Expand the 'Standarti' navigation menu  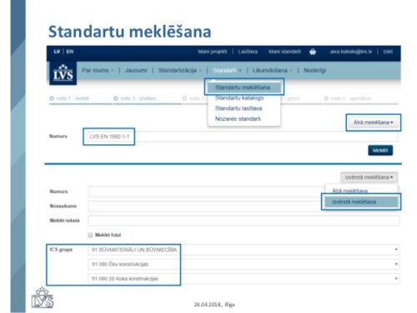(227, 70)
